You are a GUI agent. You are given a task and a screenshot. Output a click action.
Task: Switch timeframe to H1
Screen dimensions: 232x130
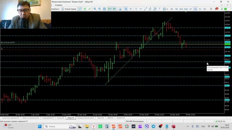(x=191, y=9)
